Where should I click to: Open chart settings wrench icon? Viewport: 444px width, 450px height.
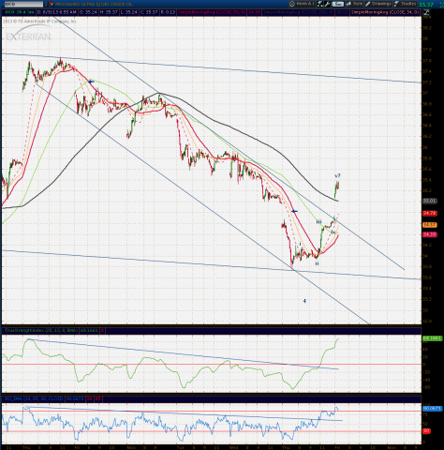coord(327,4)
